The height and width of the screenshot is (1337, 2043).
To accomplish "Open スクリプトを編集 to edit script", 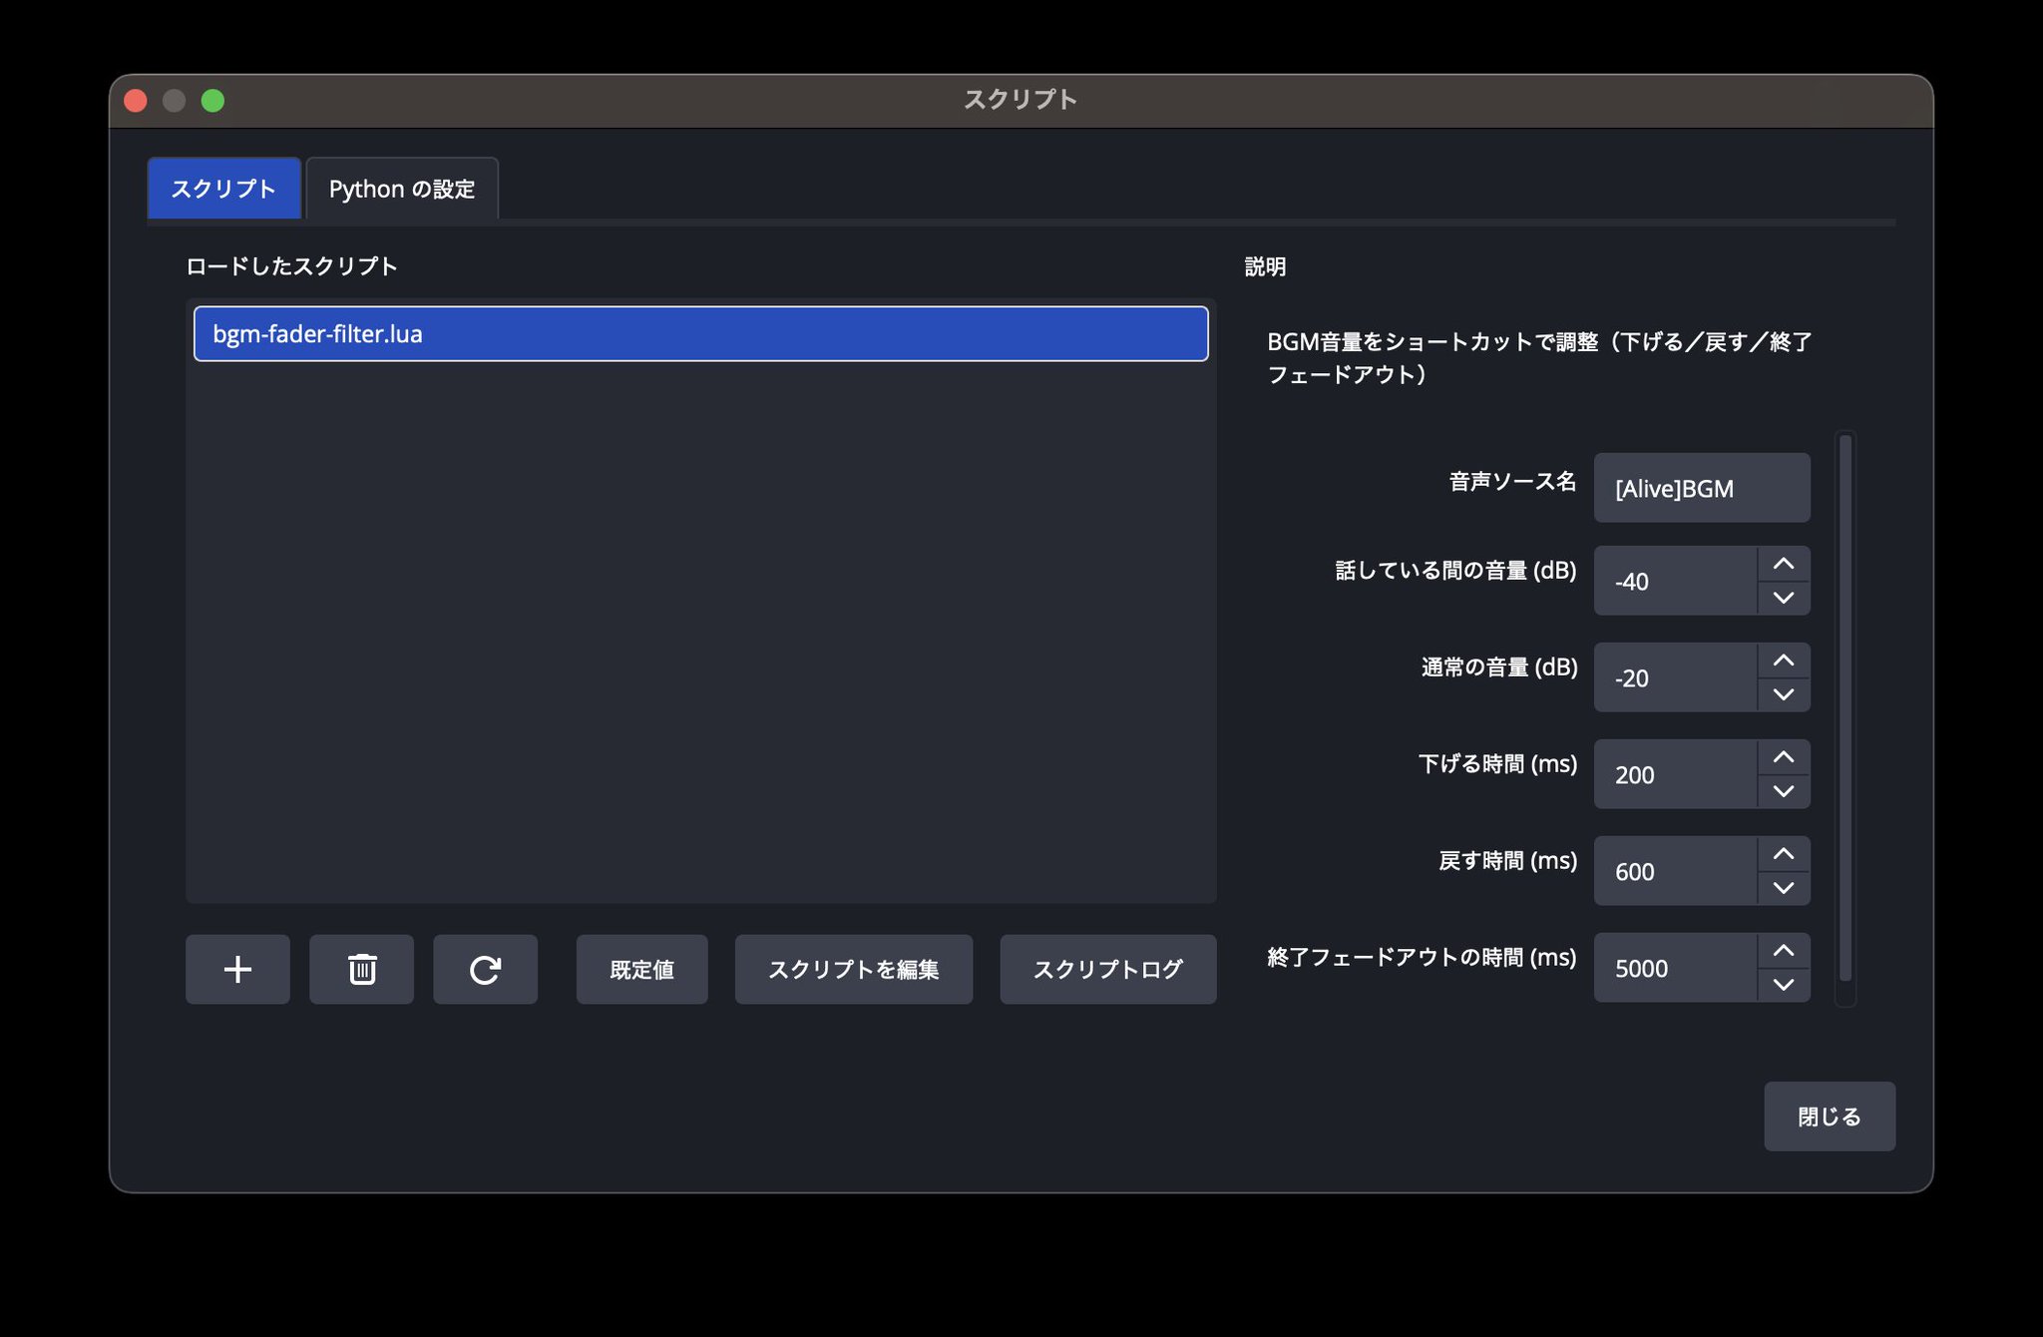I will click(x=853, y=969).
